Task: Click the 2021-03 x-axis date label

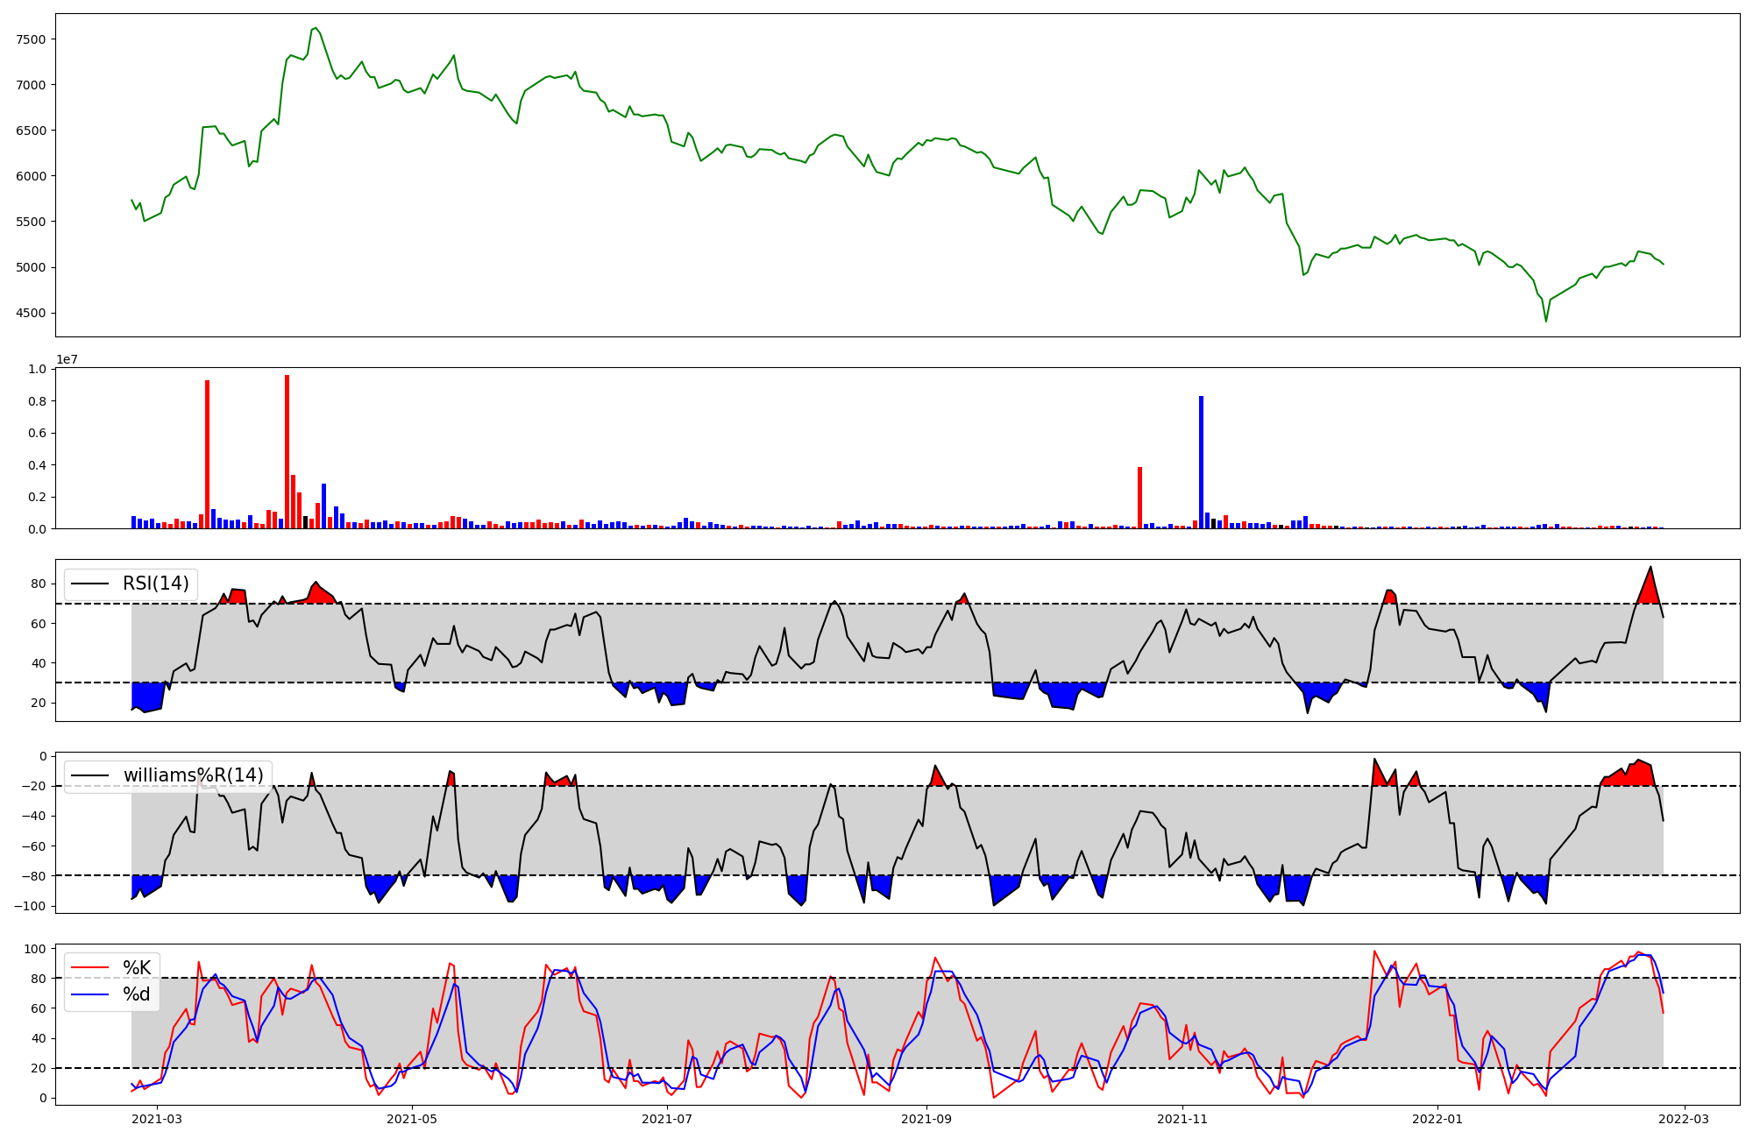Action: 158,1119
